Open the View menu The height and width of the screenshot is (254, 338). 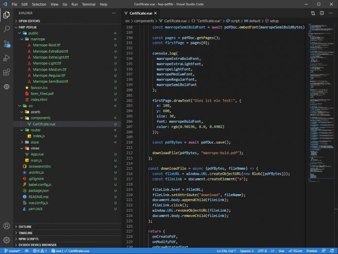click(x=54, y=4)
